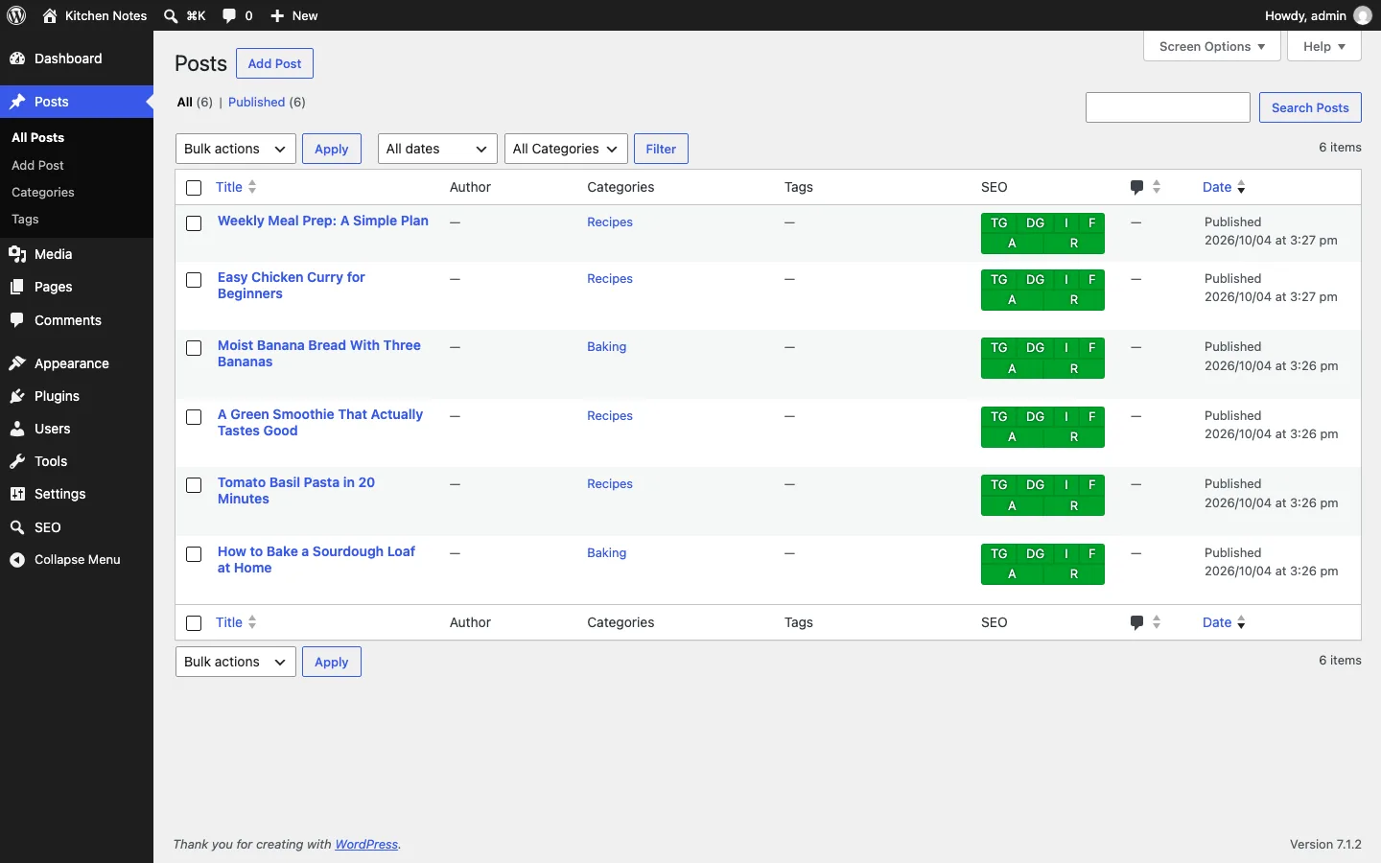Check Tomato Basil Pasta post checkbox
This screenshot has width=1381, height=863.
tap(194, 485)
